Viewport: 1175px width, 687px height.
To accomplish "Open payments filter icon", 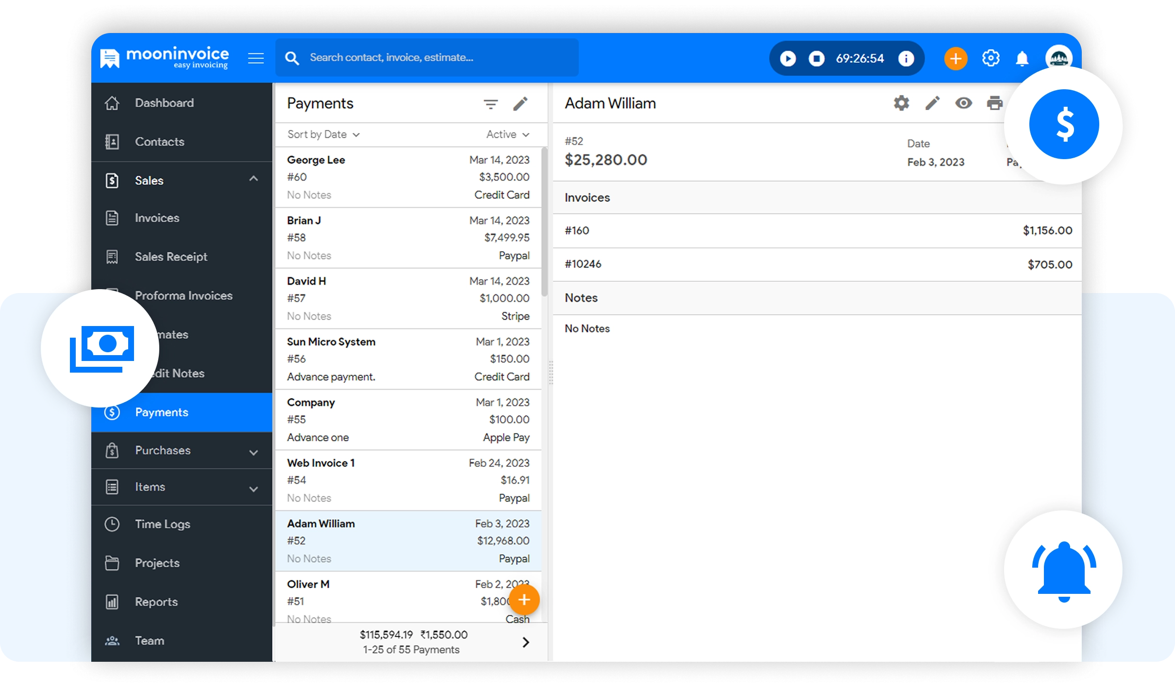I will [x=490, y=104].
